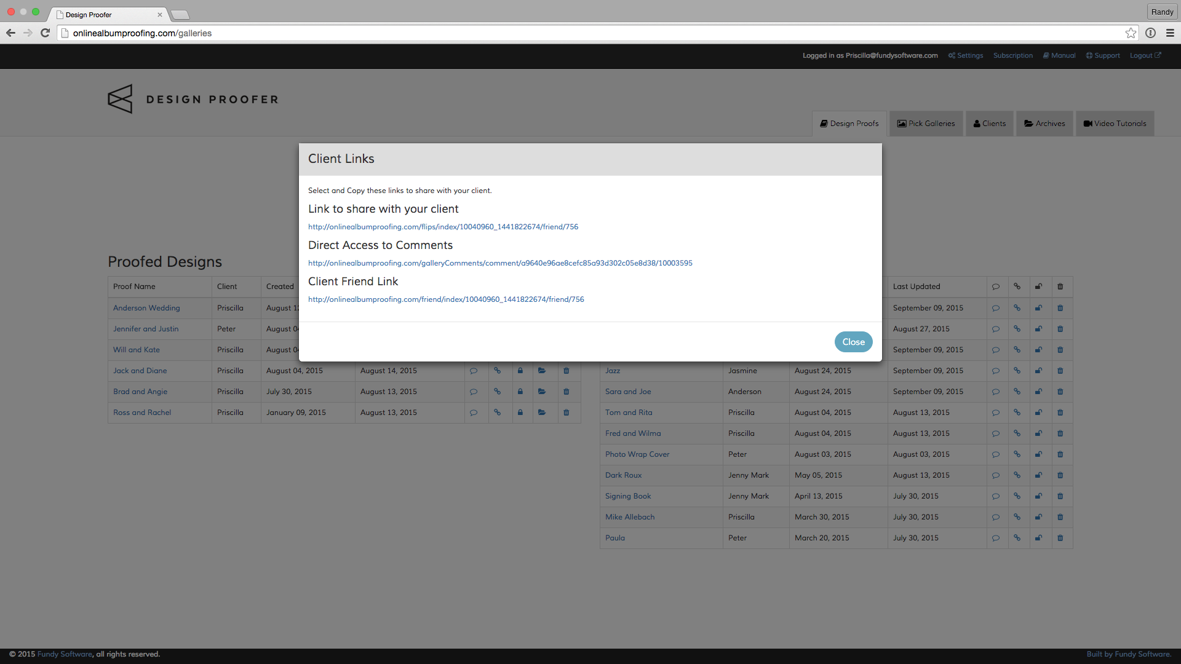Click link icon for Photo Wrap Cover
The height and width of the screenshot is (664, 1181).
1017,454
